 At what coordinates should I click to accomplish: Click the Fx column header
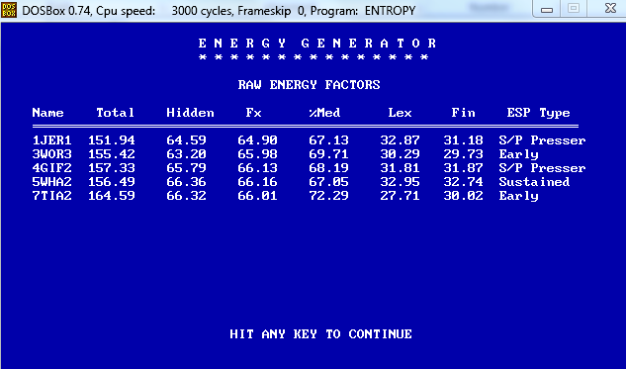253,113
